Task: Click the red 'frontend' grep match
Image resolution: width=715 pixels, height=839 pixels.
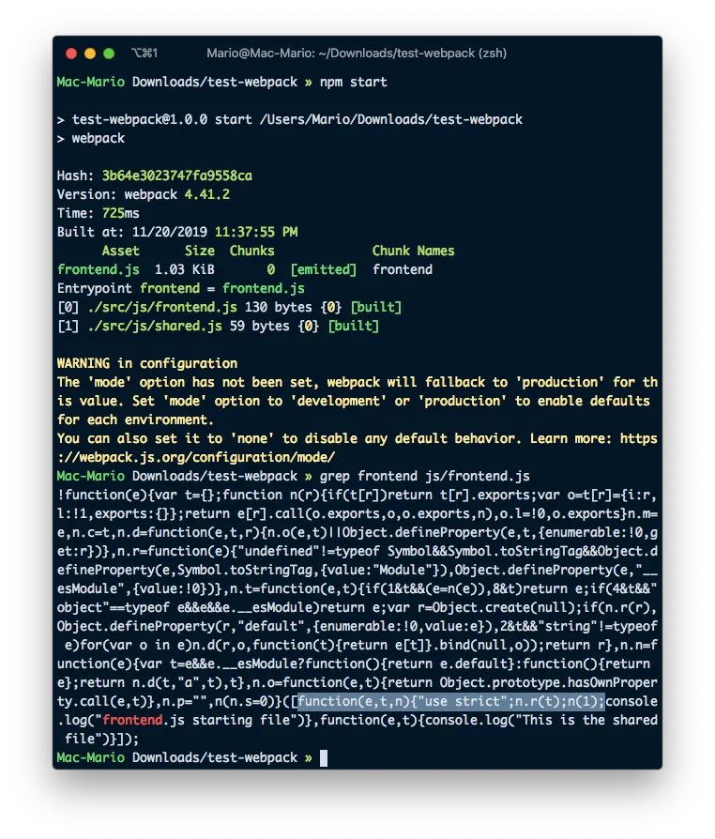Action: tap(132, 720)
